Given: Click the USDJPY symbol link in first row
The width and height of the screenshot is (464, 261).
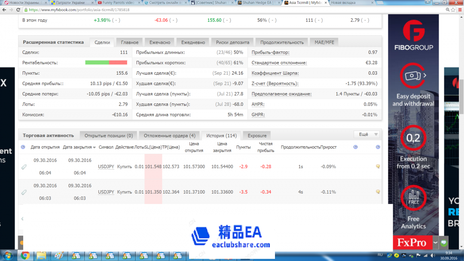Looking at the screenshot, I should [x=106, y=167].
